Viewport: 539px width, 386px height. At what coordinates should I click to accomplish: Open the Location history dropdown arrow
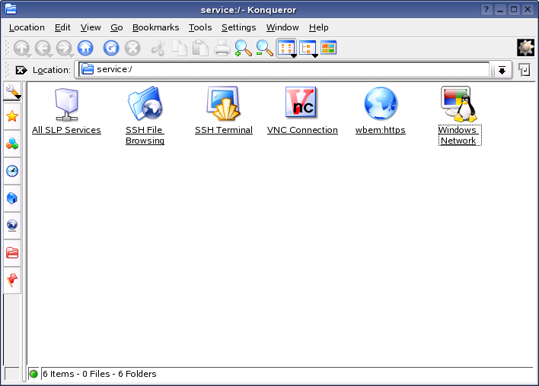pyautogui.click(x=502, y=70)
